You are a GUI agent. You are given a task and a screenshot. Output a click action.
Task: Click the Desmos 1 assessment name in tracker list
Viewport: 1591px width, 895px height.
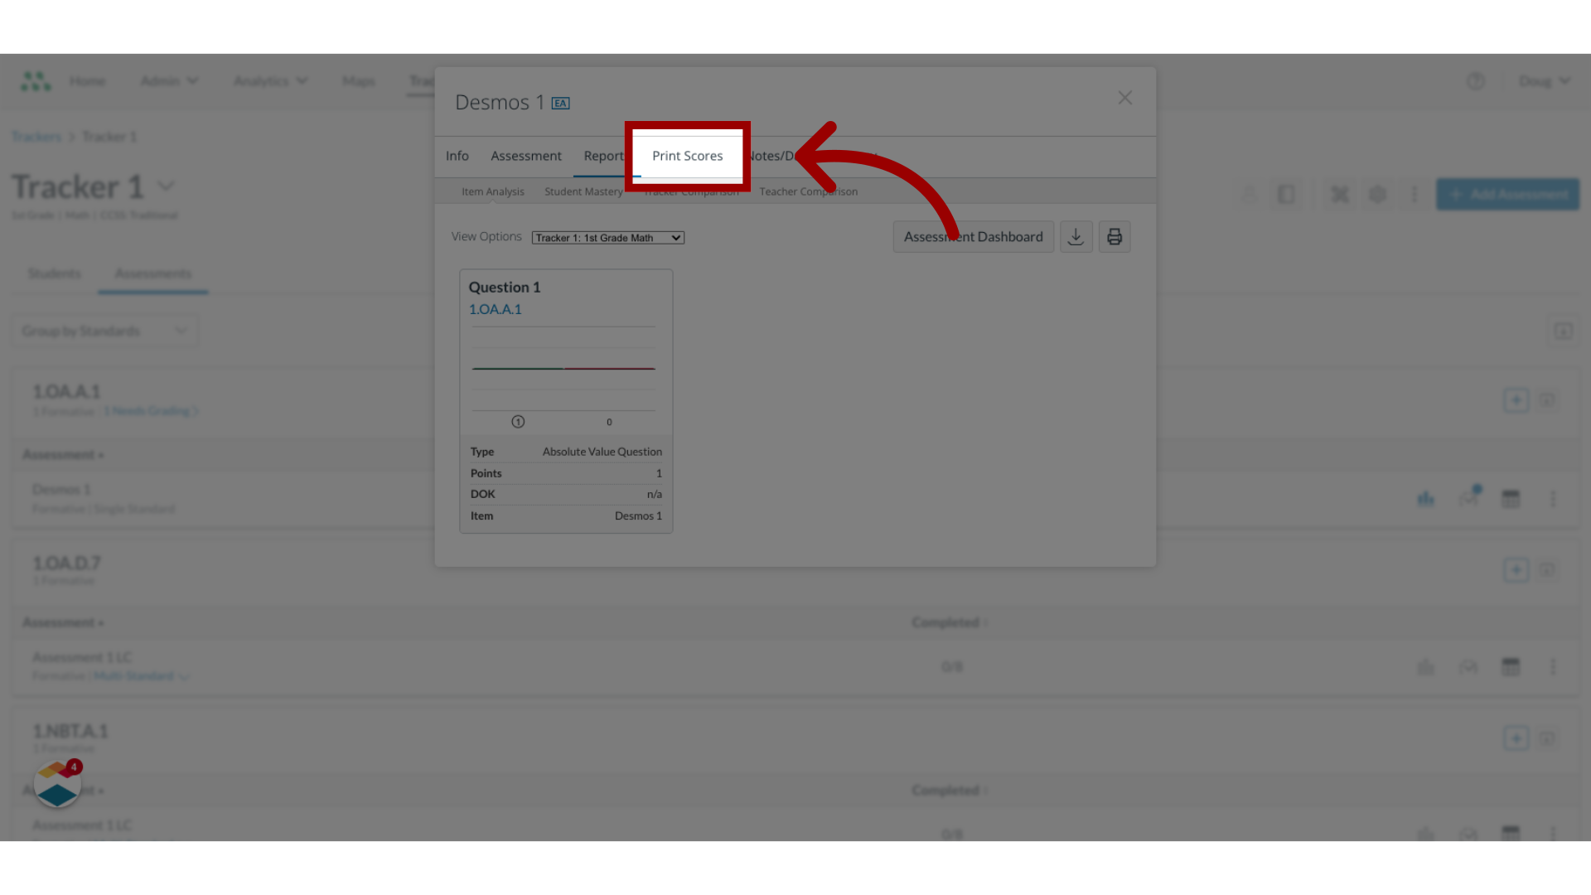pos(61,490)
